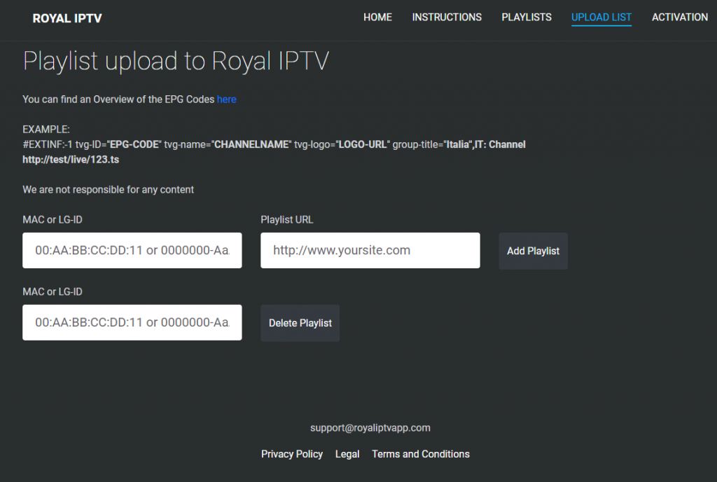Viewport: 717px width, 482px height.
Task: Click into the Playlist URL input field
Action: click(x=370, y=250)
